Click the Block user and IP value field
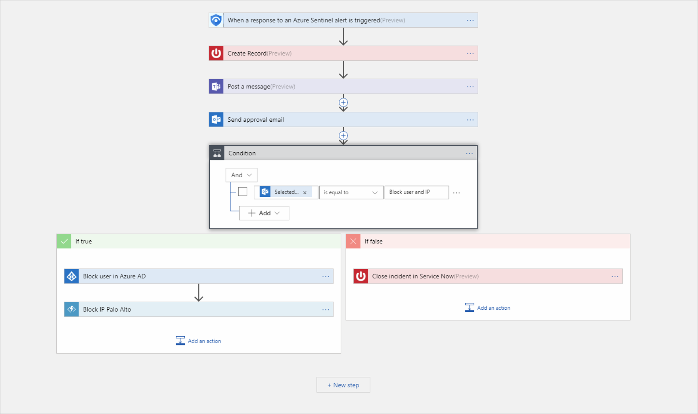This screenshot has width=698, height=414. pyautogui.click(x=416, y=192)
